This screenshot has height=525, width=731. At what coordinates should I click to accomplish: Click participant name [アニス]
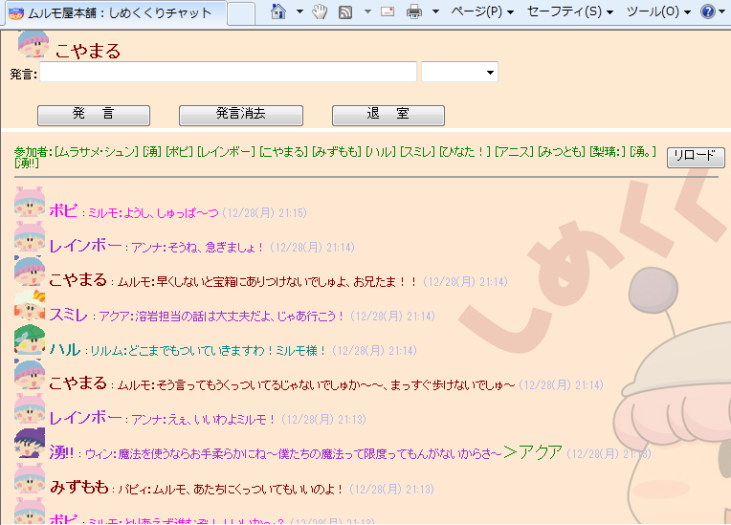pos(514,152)
